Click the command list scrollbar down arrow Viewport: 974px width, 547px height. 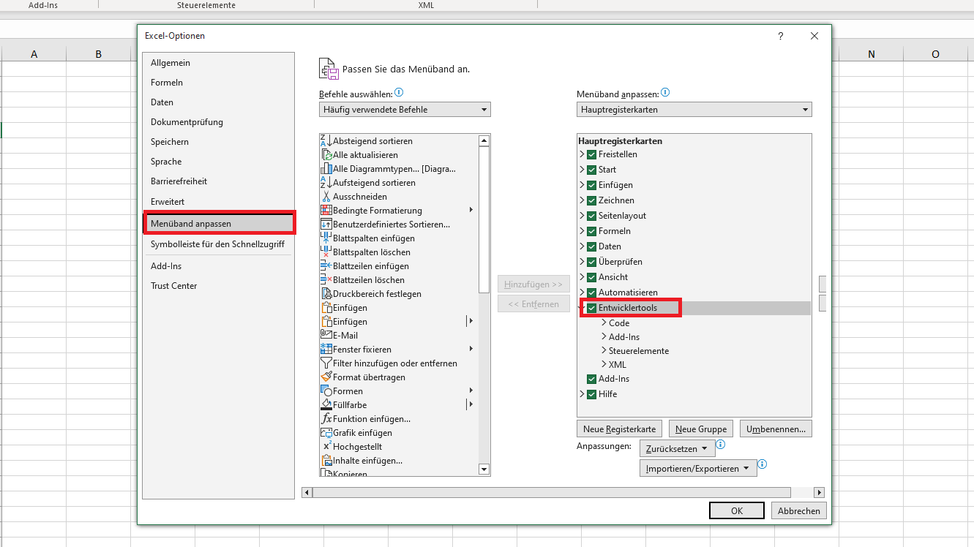tap(484, 469)
